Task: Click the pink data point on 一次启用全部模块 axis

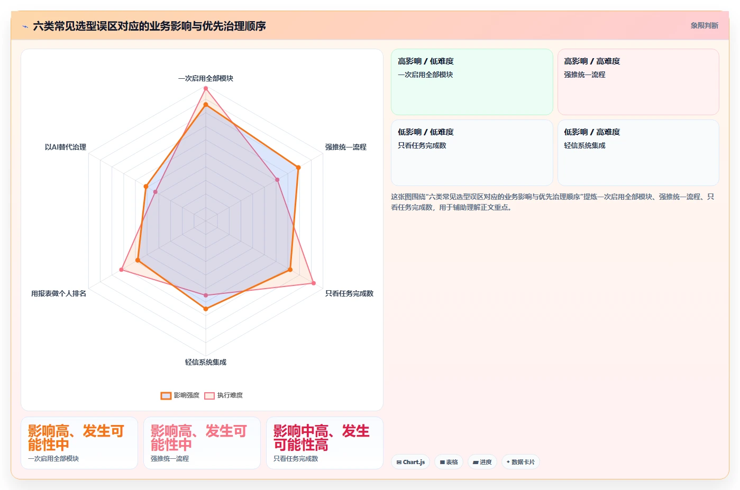Action: (206, 88)
